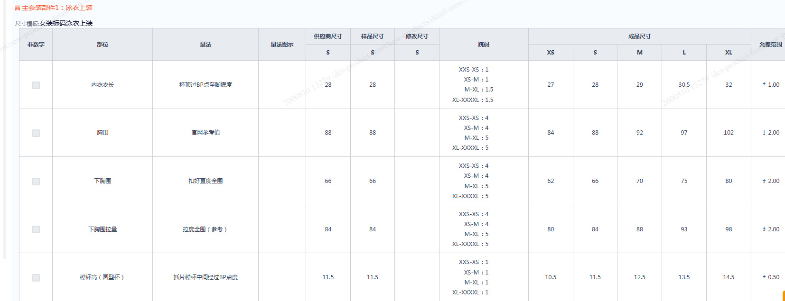Select the XL size value 102 for 胸围

click(x=729, y=133)
